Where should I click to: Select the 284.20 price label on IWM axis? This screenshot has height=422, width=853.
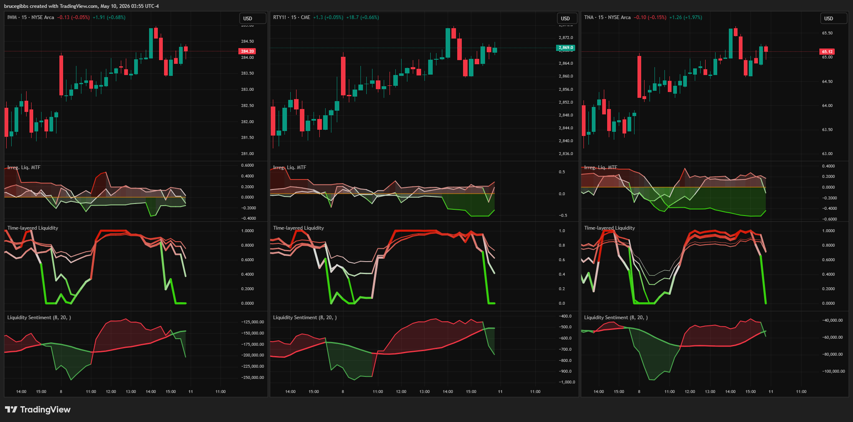247,51
